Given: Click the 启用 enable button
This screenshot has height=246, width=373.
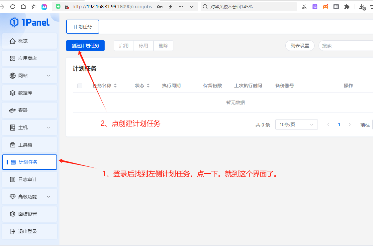Looking at the screenshot, I should pyautogui.click(x=124, y=46).
